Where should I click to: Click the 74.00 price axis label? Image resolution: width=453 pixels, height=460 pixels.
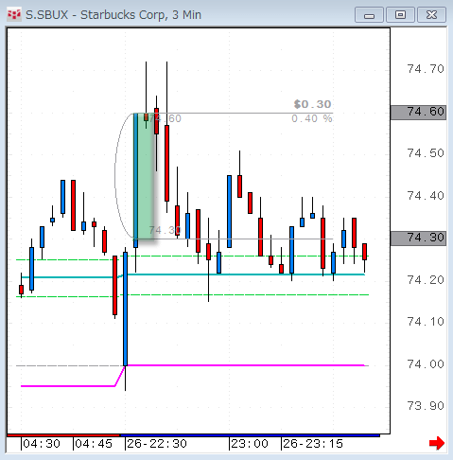point(426,364)
